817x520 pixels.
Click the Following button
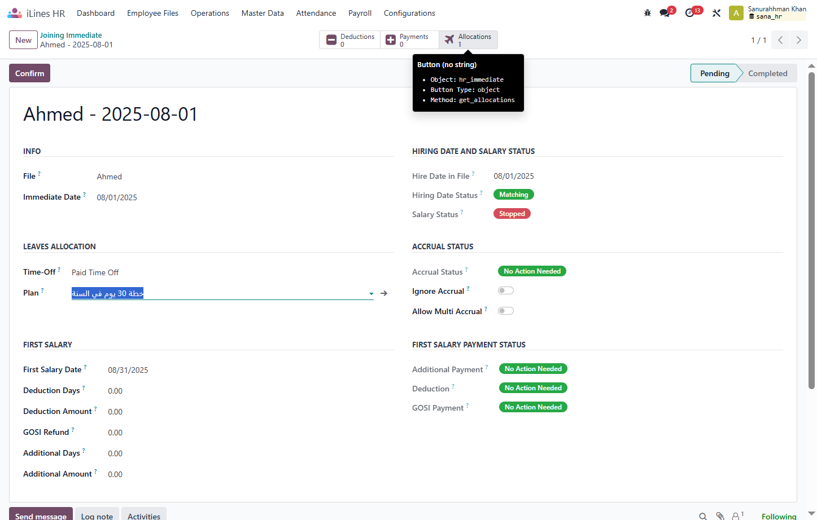[x=779, y=516]
